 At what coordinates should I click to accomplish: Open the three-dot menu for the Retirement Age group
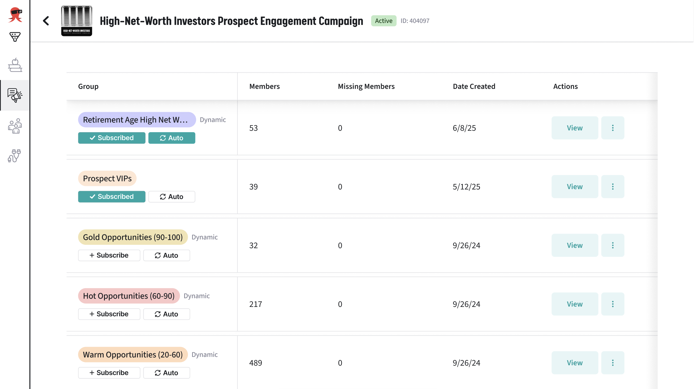[x=613, y=128]
